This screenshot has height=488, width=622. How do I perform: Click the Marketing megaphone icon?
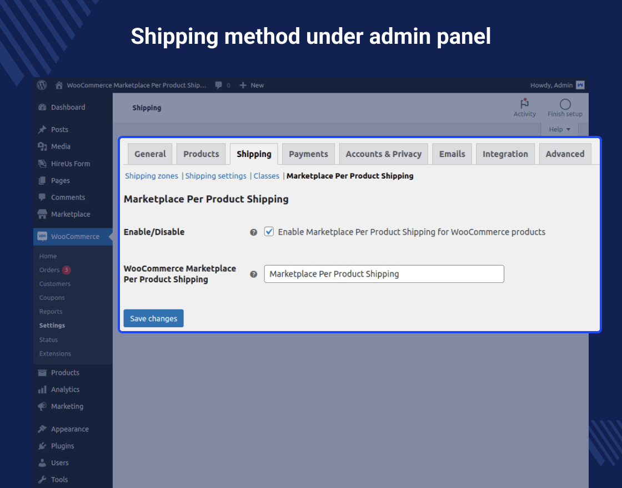coord(42,406)
